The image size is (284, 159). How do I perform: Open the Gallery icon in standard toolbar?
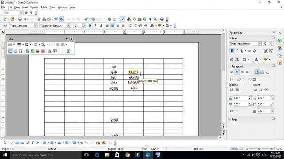click(139, 19)
